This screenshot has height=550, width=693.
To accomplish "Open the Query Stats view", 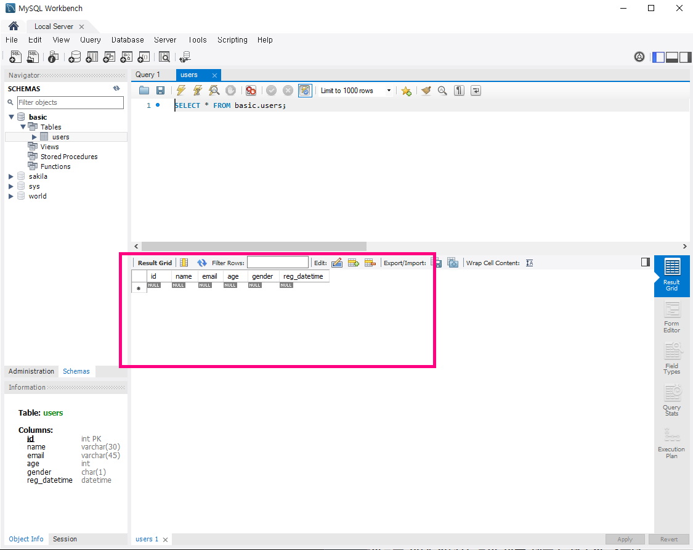I will point(672,400).
